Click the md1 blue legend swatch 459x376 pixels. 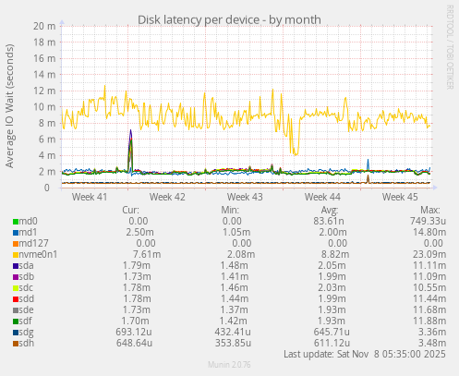tap(16, 233)
